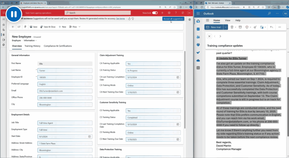289x158 pixels.
Task: Open Start Date calendar picker icon
Action: (x=89, y=137)
